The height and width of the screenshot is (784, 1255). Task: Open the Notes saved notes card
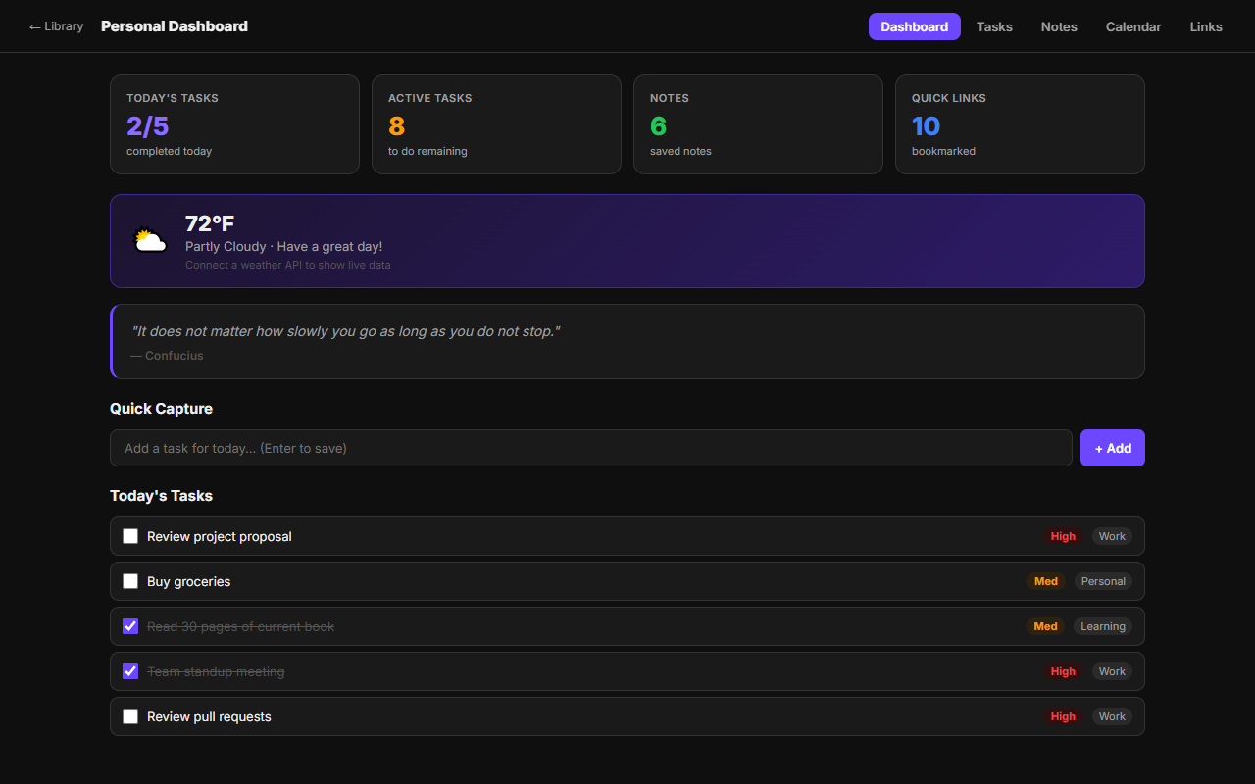tap(758, 124)
